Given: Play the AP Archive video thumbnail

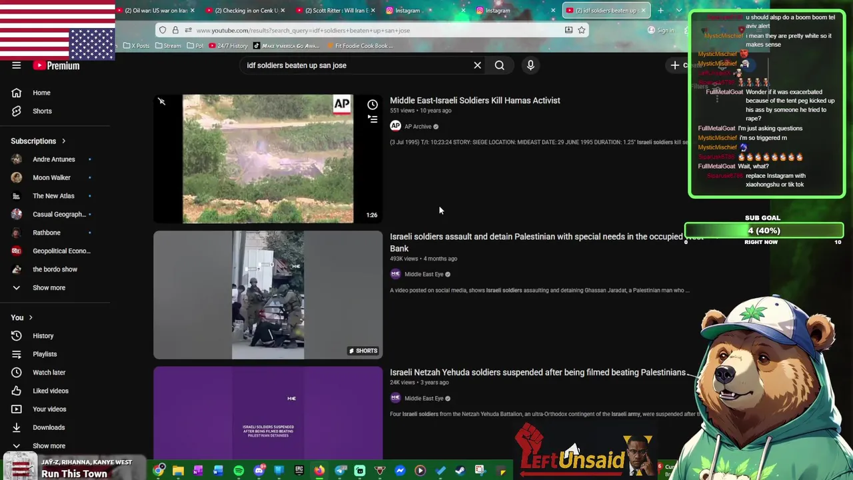Looking at the screenshot, I should (268, 159).
